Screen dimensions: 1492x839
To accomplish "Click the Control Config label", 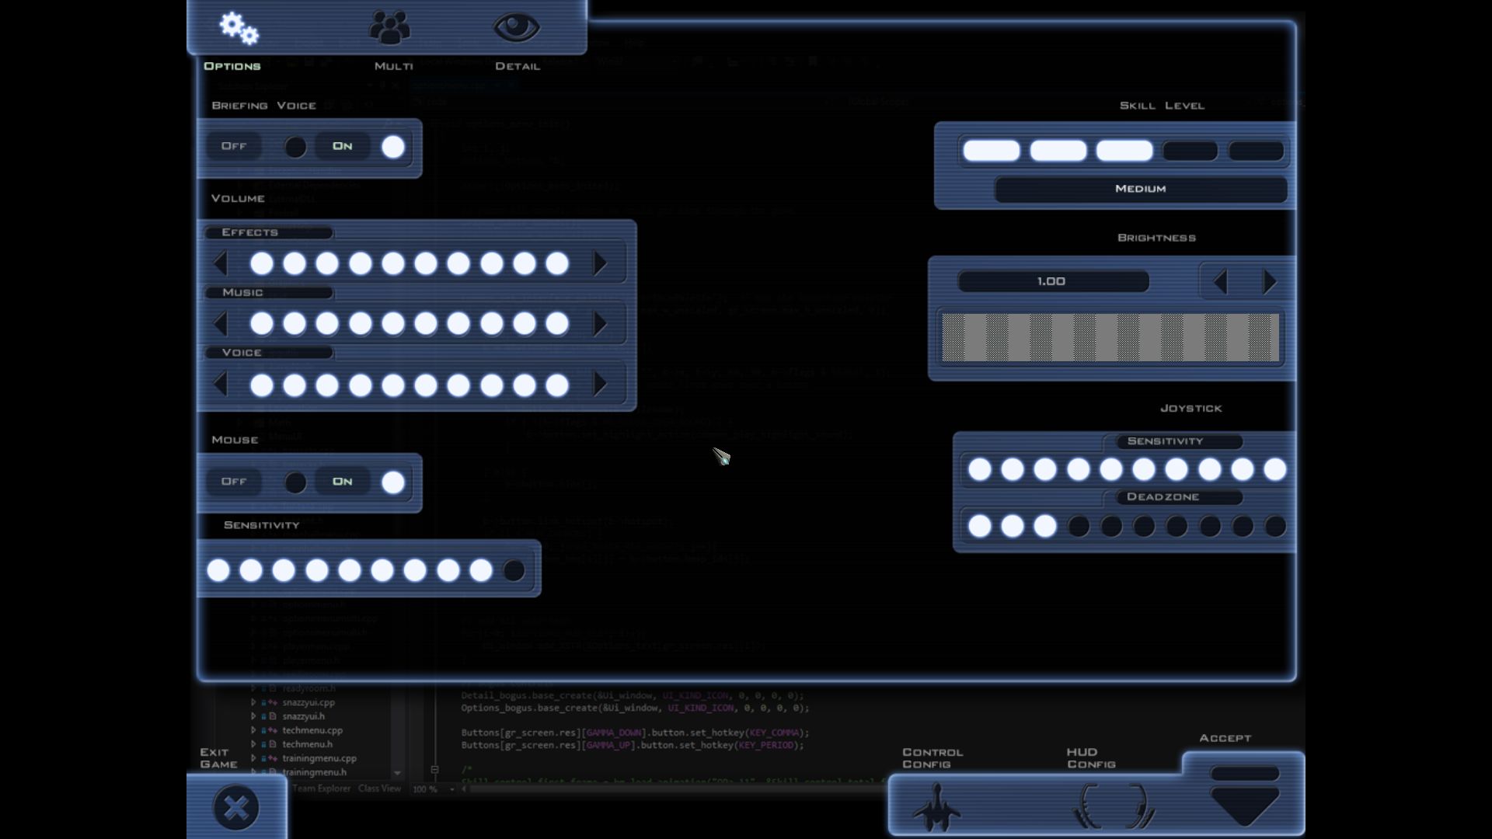I will [x=932, y=758].
